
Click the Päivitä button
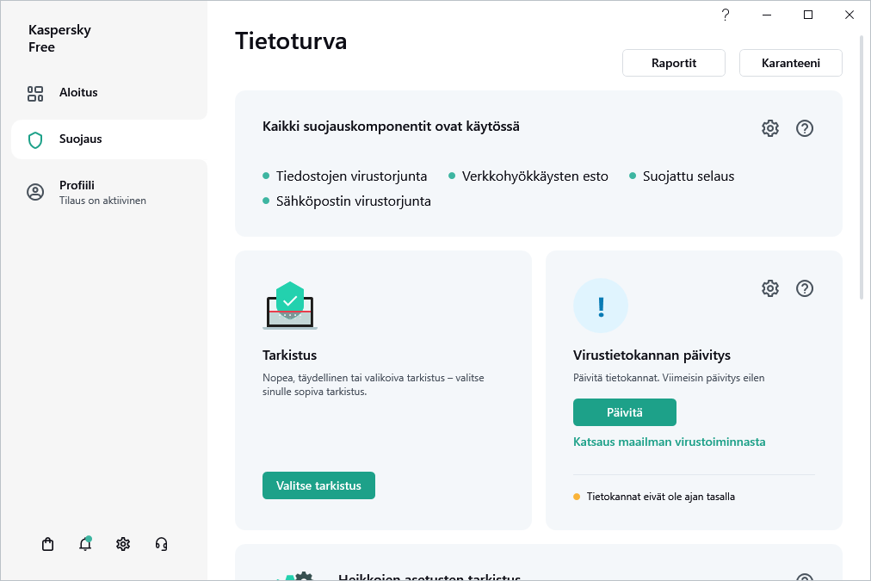click(x=624, y=412)
